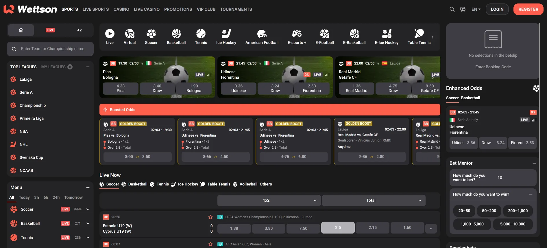Filter menu by 3h
This screenshot has height=248, width=547.
point(36,197)
